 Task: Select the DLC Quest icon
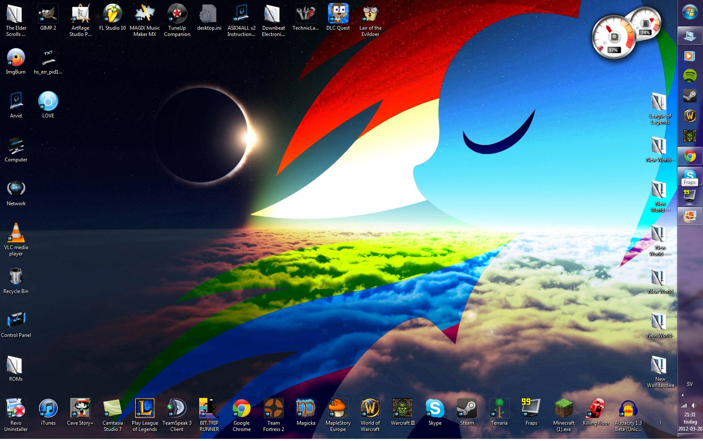click(338, 17)
